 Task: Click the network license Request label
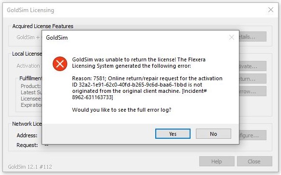click(27, 145)
